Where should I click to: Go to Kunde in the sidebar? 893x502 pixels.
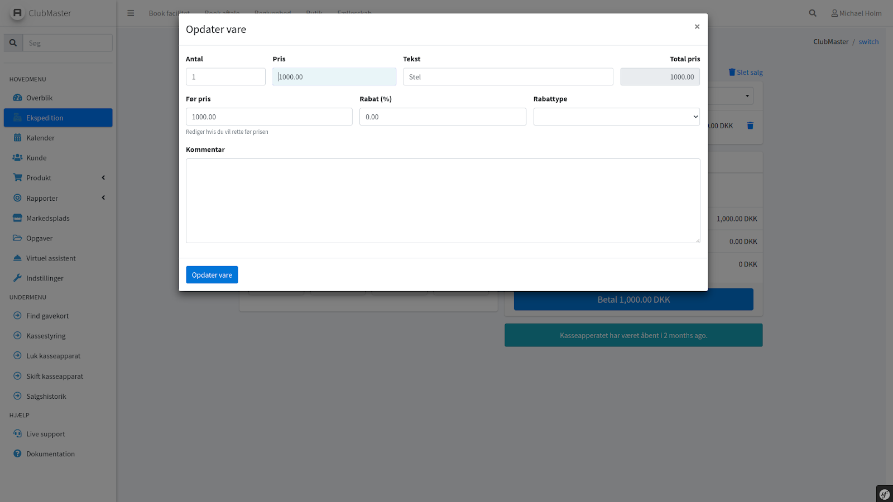36,158
